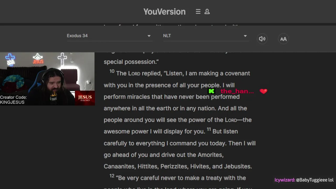Open font settings AA button

283,39
